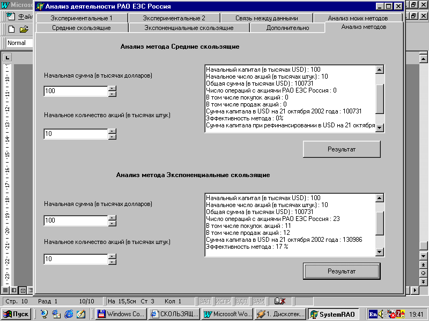Click Word's vertical scrollbar up arrow
This screenshot has width=429, height=321.
coord(423,59)
